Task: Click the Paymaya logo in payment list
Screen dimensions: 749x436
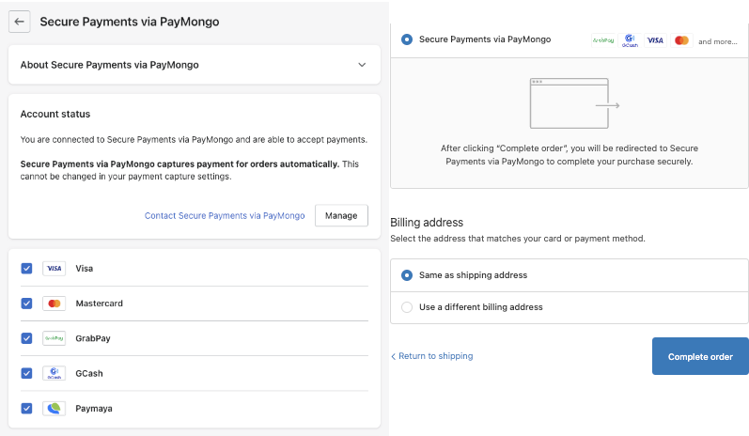Action: (54, 409)
